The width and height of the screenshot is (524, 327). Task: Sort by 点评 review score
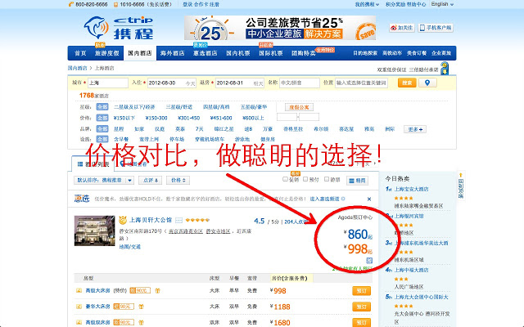click(151, 180)
